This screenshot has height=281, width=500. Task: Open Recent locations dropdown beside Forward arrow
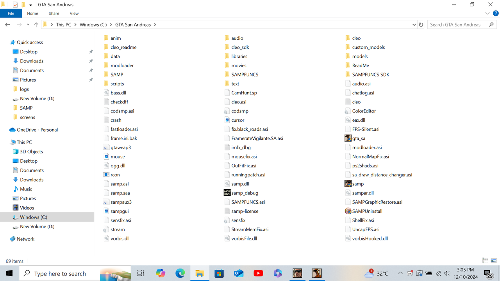point(28,25)
